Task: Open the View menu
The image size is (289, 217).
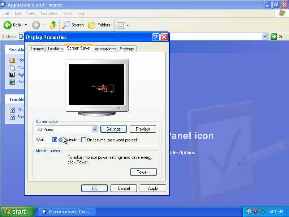Action: (31, 13)
